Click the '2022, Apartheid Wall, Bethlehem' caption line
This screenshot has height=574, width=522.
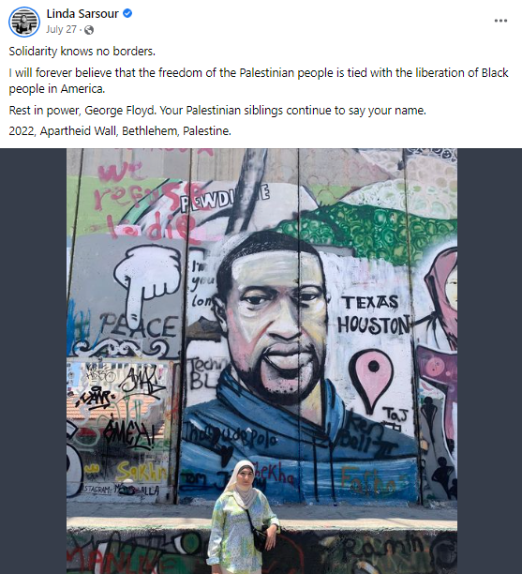tap(120, 131)
